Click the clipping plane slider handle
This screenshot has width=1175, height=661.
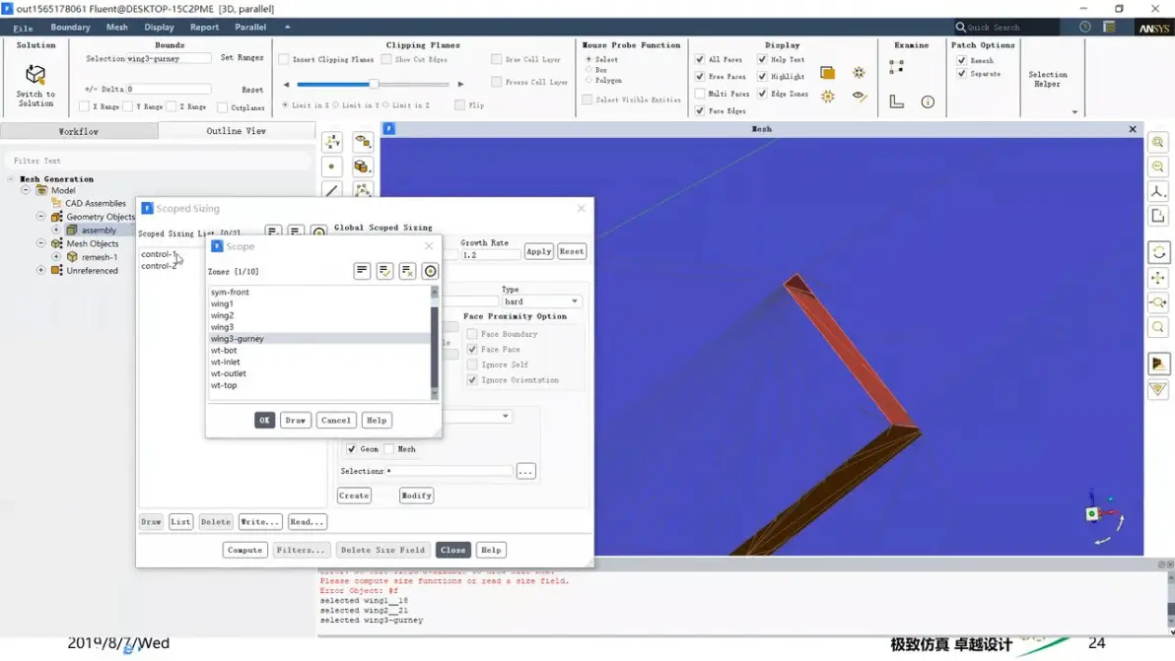374,84
